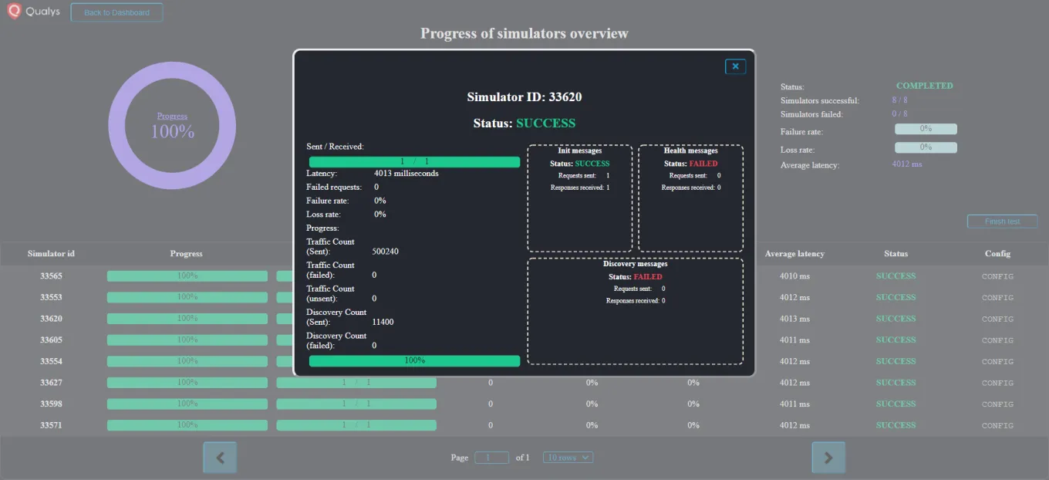Click the Average latency column header

click(x=794, y=253)
